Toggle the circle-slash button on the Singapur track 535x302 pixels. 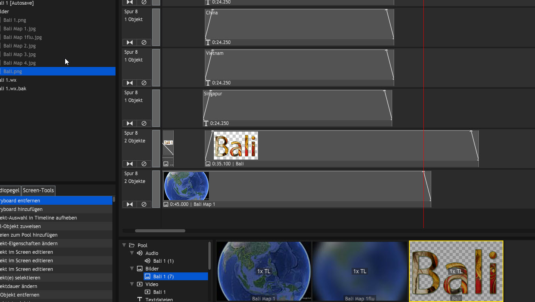click(144, 123)
